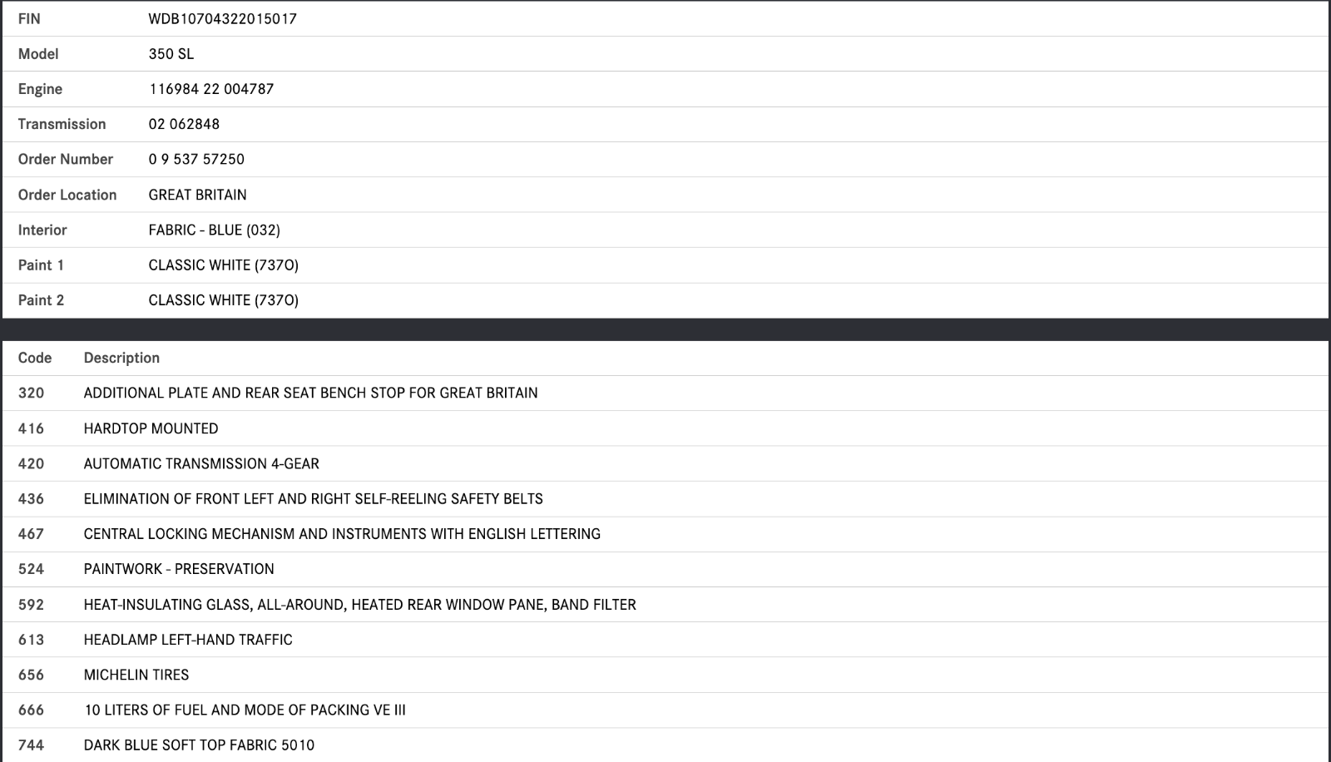Click the Code column header
The image size is (1331, 762).
point(35,358)
